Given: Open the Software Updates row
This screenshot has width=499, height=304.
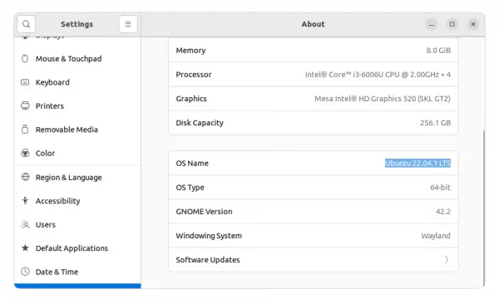Looking at the screenshot, I should (314, 260).
